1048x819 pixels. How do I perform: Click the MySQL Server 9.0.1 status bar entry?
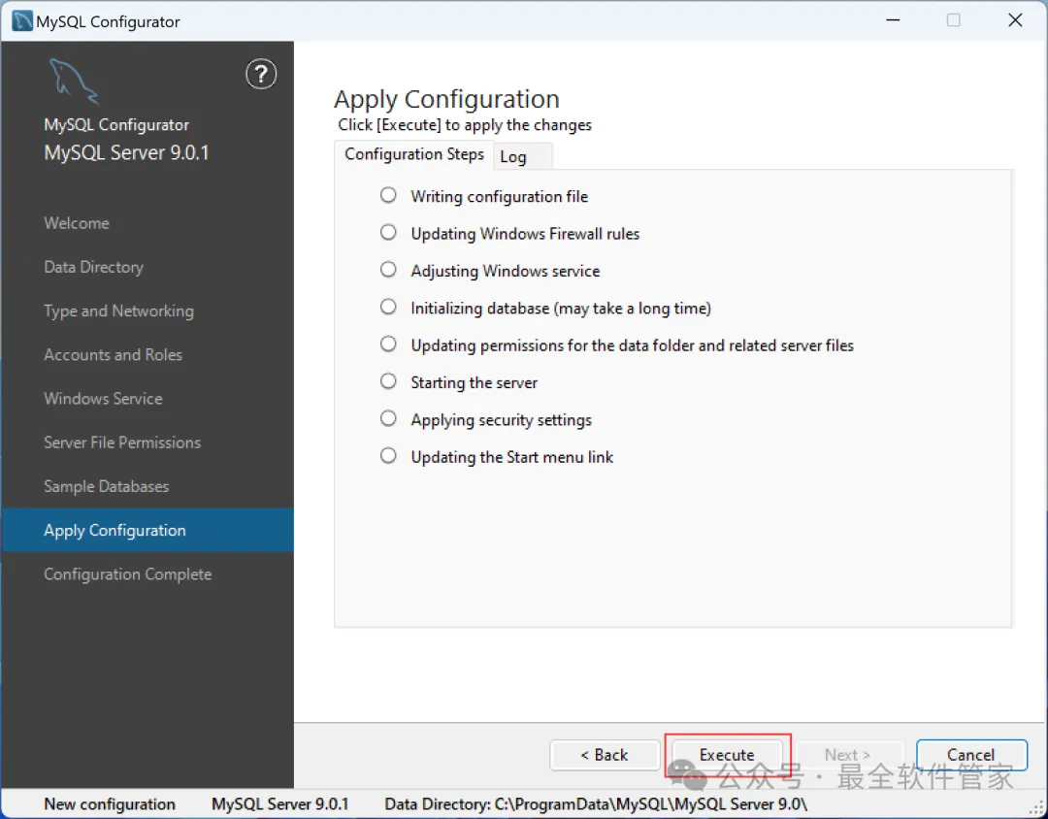280,804
